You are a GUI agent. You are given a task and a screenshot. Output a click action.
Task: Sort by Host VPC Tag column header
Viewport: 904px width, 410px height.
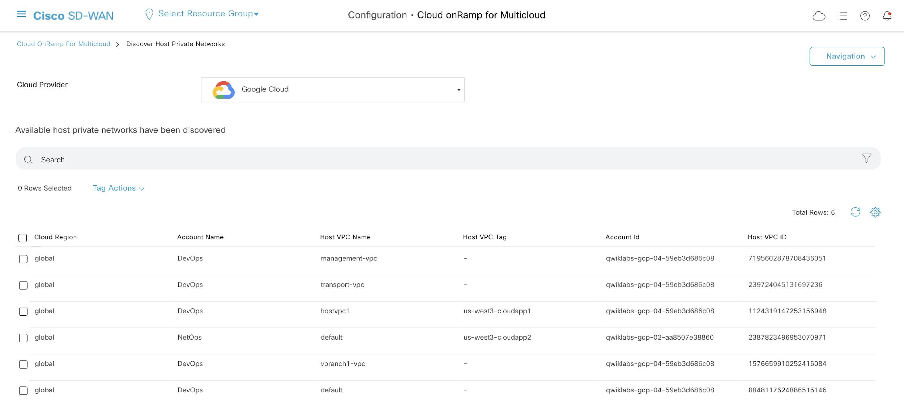[x=485, y=237]
